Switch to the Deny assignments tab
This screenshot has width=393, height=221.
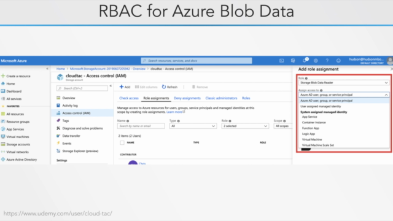tap(187, 98)
